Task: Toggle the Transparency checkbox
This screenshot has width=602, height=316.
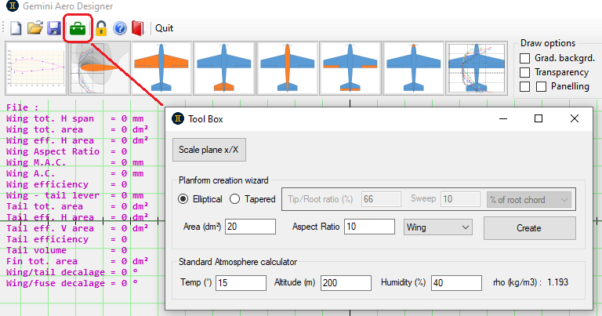Action: tap(524, 72)
